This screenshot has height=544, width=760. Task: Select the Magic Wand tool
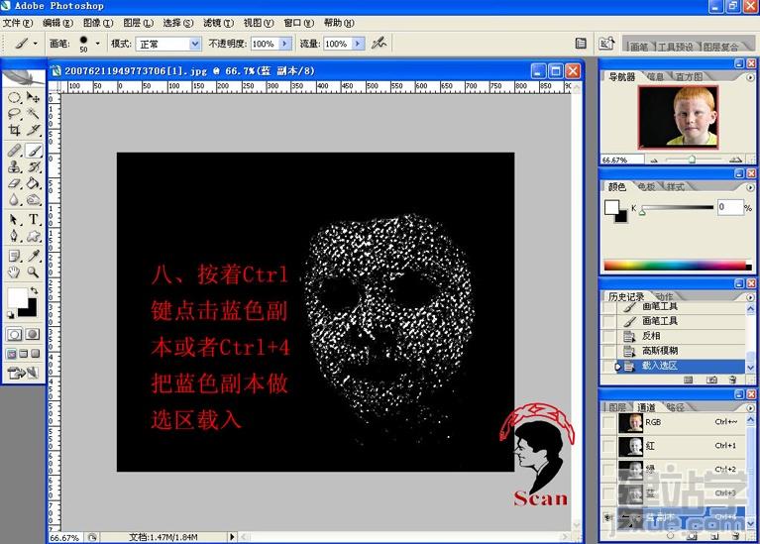(x=33, y=114)
